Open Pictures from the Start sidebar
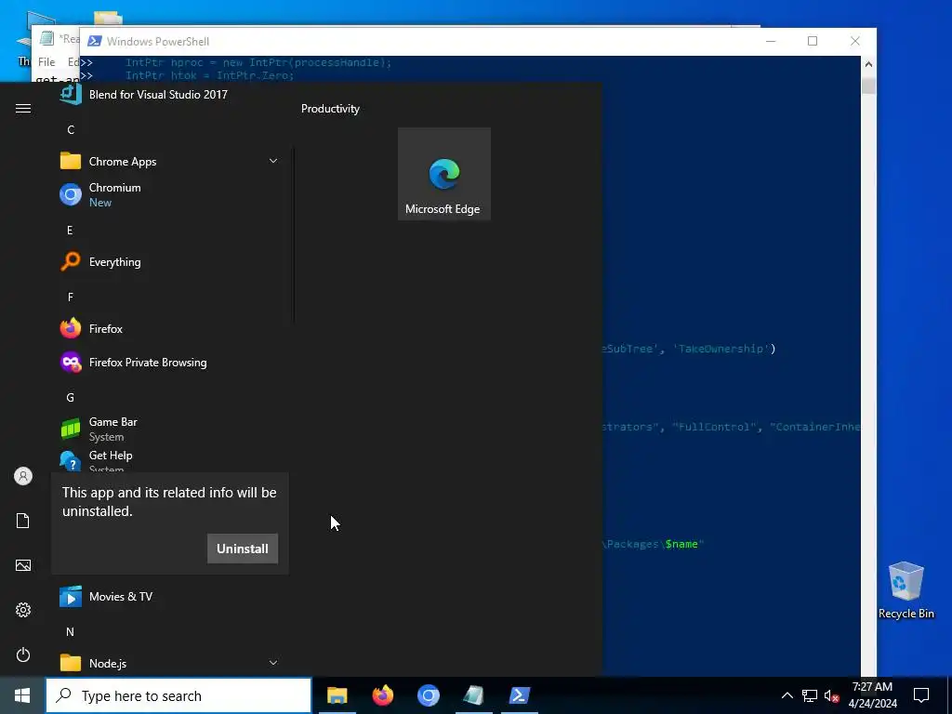Screen dimensions: 952x714 tap(23, 565)
